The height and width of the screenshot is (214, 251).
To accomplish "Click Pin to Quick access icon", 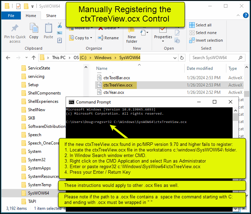I will point(15,28).
